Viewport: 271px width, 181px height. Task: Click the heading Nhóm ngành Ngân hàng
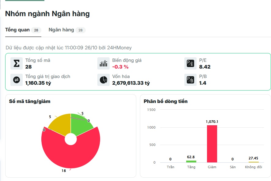tap(47, 14)
